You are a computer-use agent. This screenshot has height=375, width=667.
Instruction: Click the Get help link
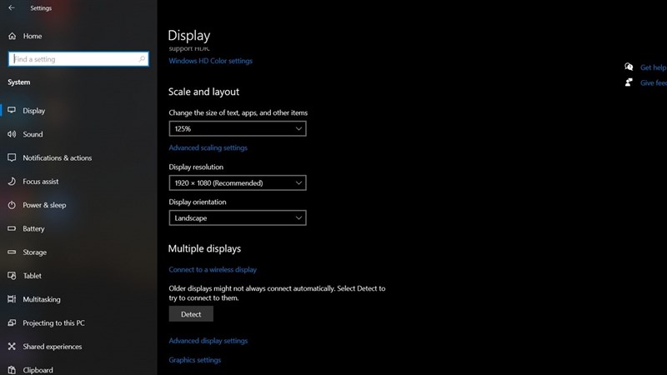654,67
